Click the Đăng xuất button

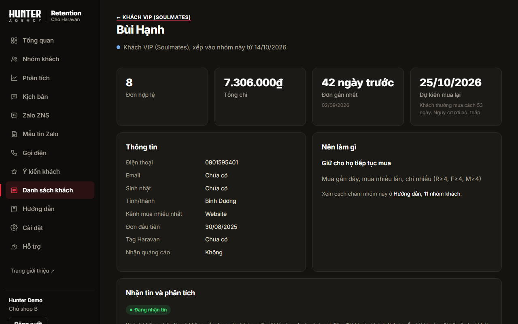[x=28, y=322]
